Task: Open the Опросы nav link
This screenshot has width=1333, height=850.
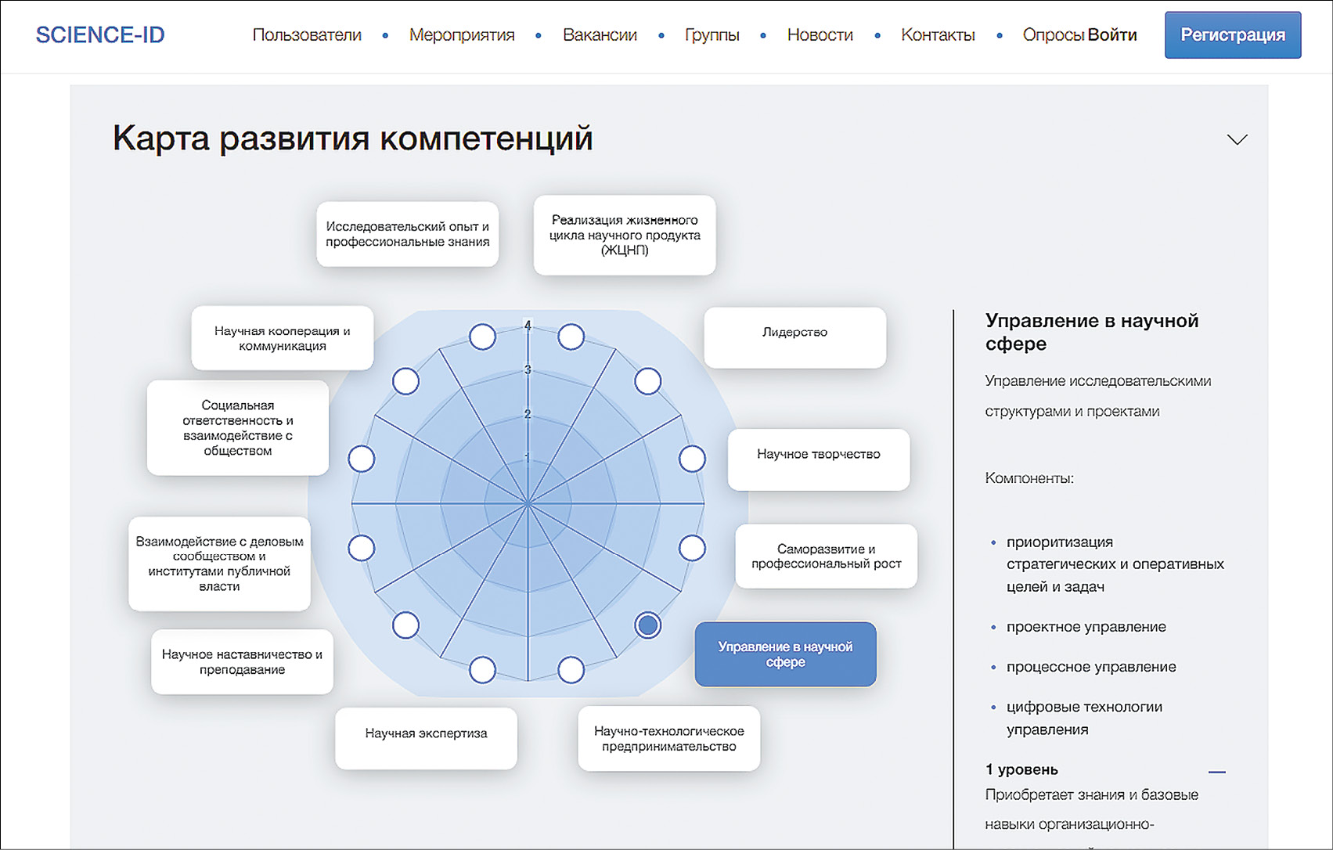Action: pyautogui.click(x=1053, y=35)
